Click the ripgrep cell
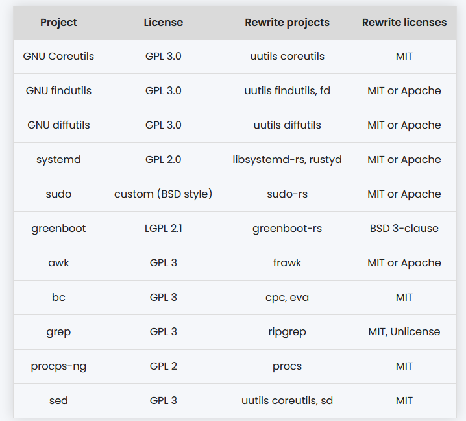The height and width of the screenshot is (421, 466). tap(287, 332)
